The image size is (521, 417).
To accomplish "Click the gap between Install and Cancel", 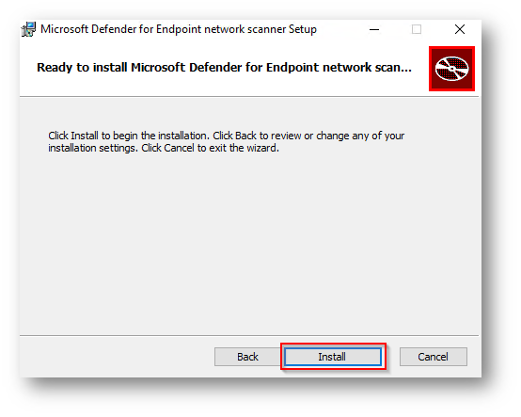I will [x=393, y=357].
